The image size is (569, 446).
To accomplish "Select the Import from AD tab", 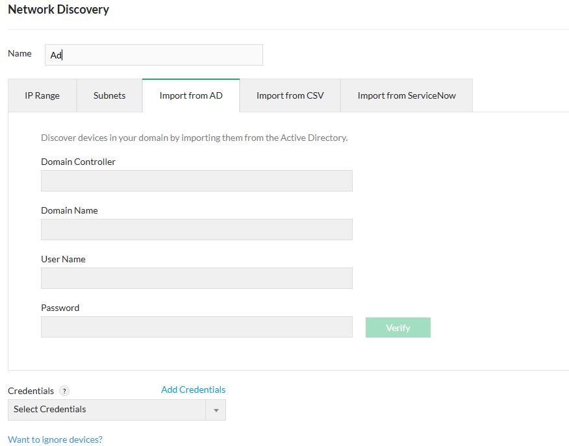I will pos(191,95).
